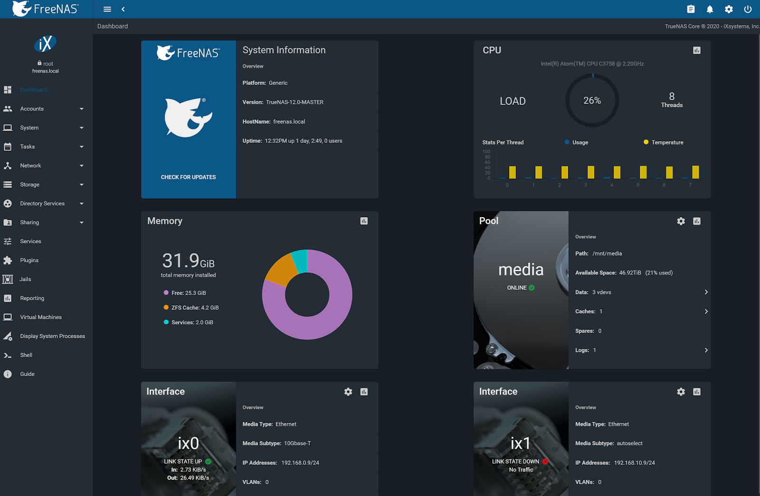Toggle the hamburger sidebar menu
The height and width of the screenshot is (496, 760).
107,9
